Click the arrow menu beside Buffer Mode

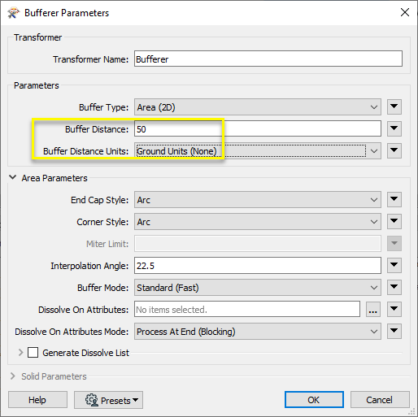pos(394,287)
